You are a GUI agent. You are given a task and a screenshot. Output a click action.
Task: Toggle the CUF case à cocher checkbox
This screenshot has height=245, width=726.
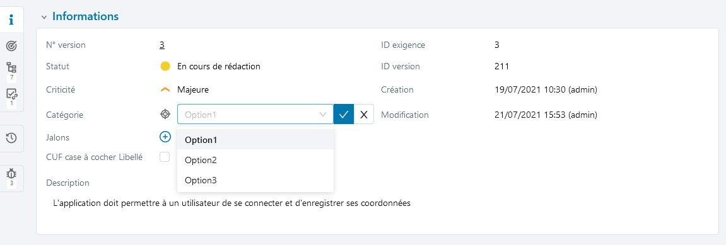click(165, 157)
